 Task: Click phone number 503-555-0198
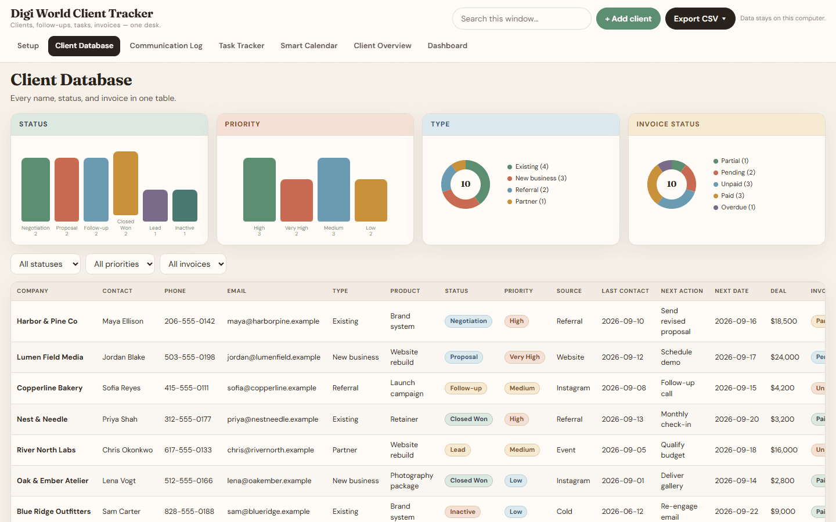tap(190, 357)
